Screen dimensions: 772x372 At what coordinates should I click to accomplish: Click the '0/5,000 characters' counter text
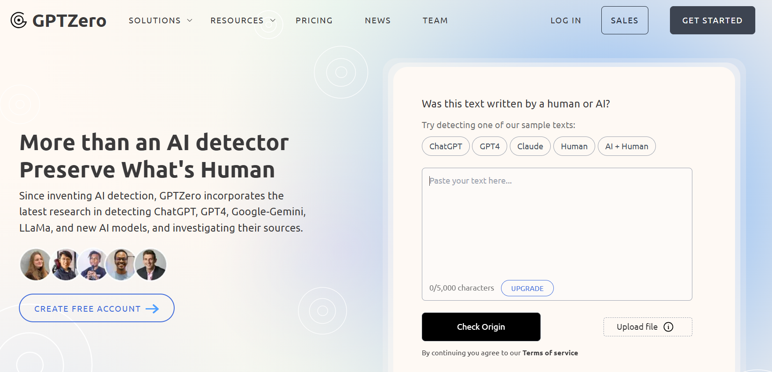tap(461, 288)
